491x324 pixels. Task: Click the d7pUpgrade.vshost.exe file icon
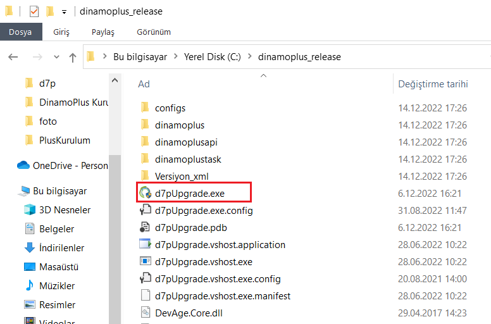146,261
